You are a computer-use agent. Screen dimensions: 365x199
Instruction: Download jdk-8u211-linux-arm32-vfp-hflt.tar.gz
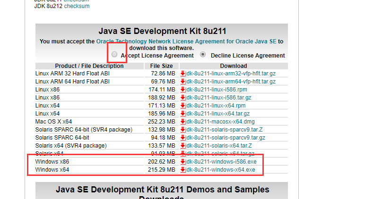coord(230,74)
